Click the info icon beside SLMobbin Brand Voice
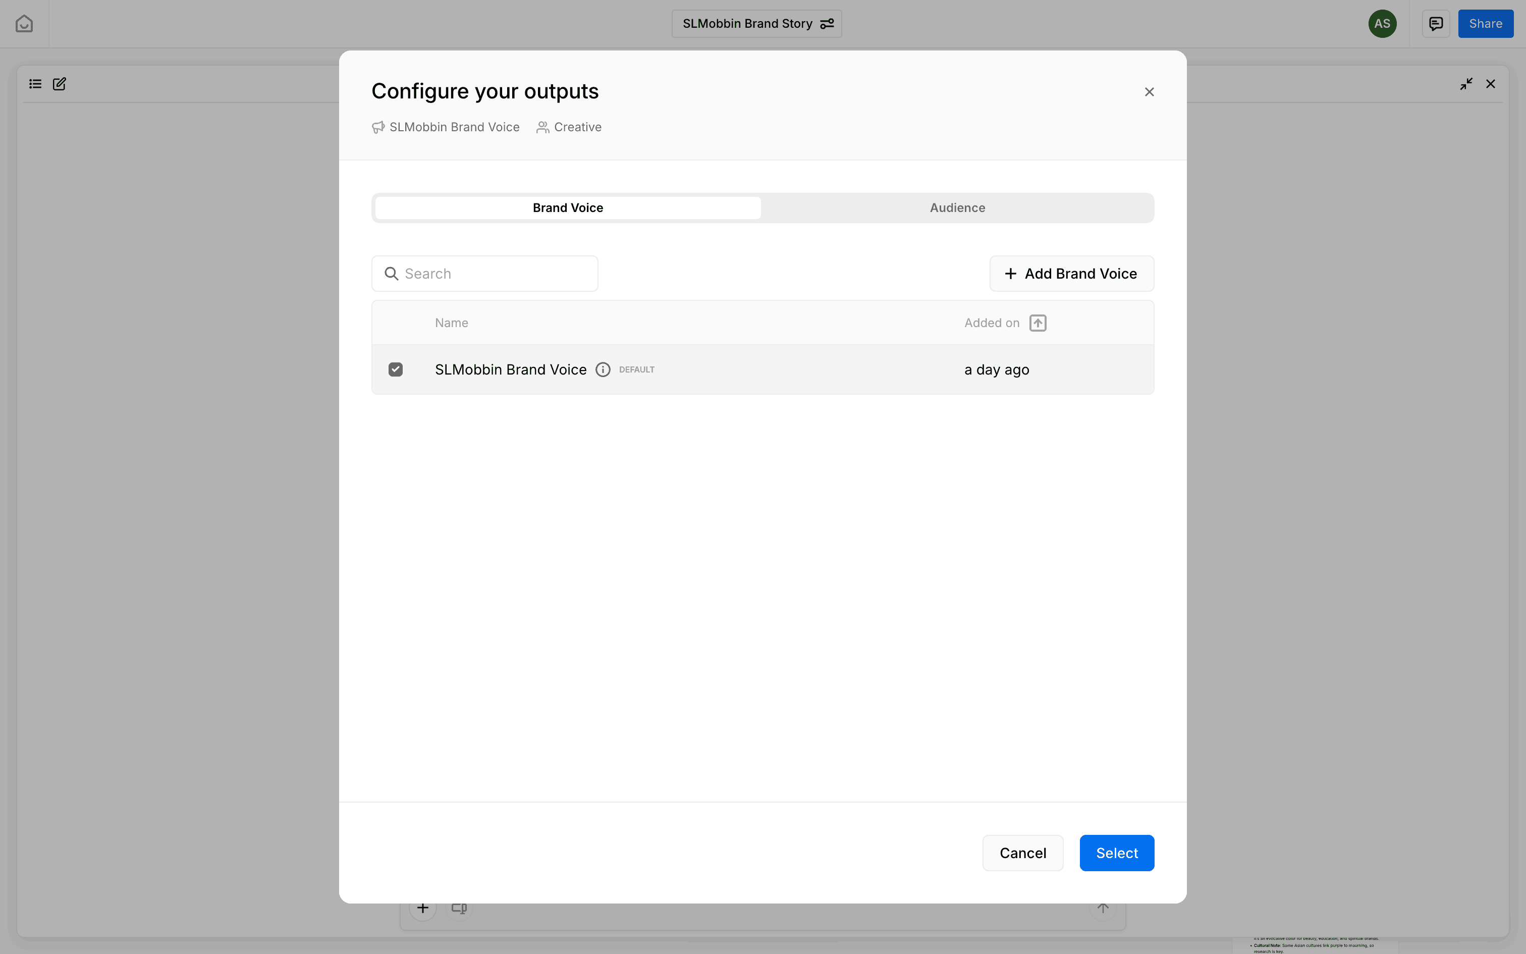 pos(603,369)
